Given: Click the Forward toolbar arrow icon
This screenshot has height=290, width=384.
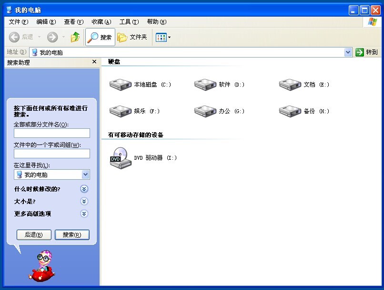Looking at the screenshot, I should [x=52, y=37].
